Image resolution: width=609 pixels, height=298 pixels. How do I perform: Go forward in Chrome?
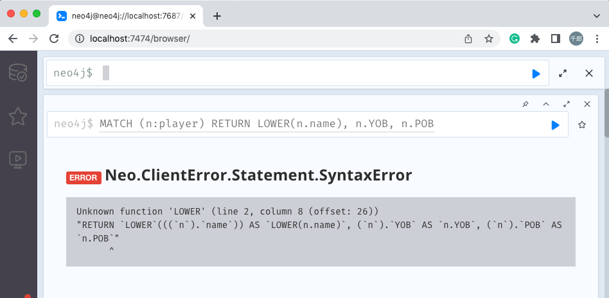pyautogui.click(x=34, y=39)
